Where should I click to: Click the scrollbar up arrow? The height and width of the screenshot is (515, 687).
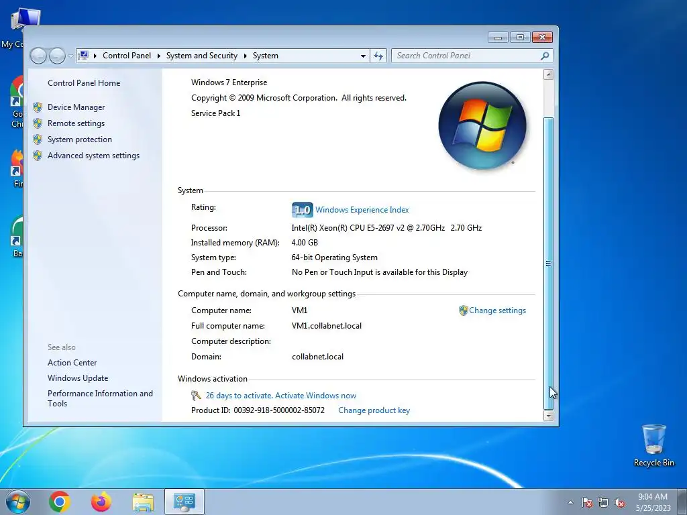tap(548, 74)
